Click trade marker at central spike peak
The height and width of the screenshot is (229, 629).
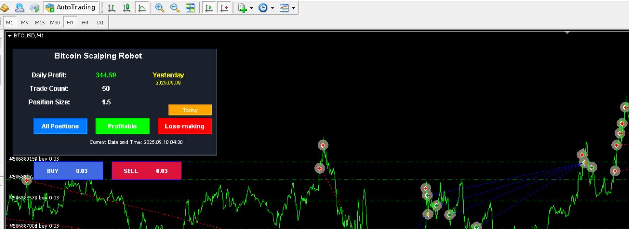point(323,145)
